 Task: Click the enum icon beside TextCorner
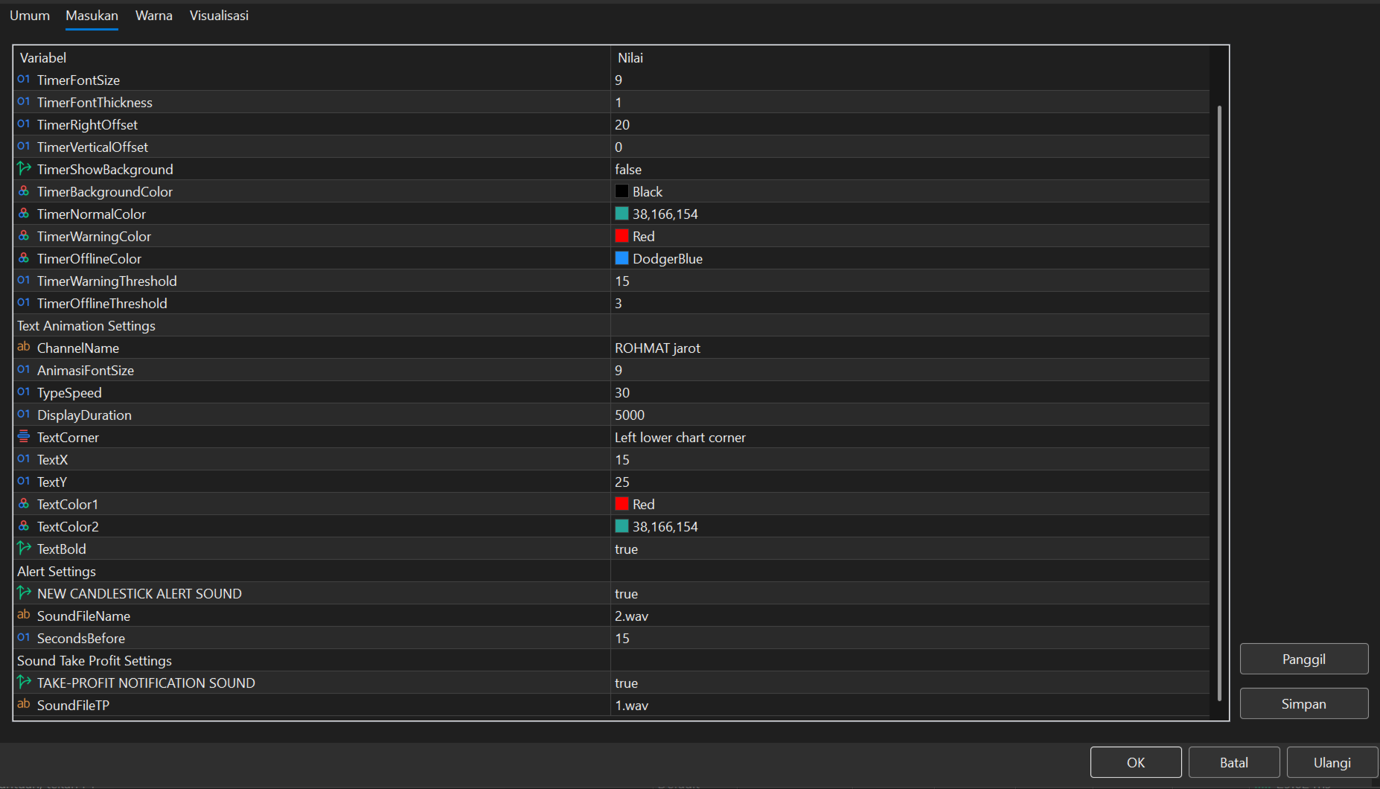(24, 437)
